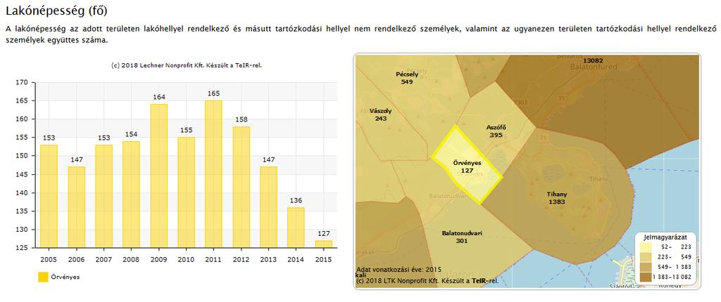Image resolution: width=721 pixels, height=302 pixels.
Task: Click the 223–549 legend color swatch
Action: tap(646, 256)
